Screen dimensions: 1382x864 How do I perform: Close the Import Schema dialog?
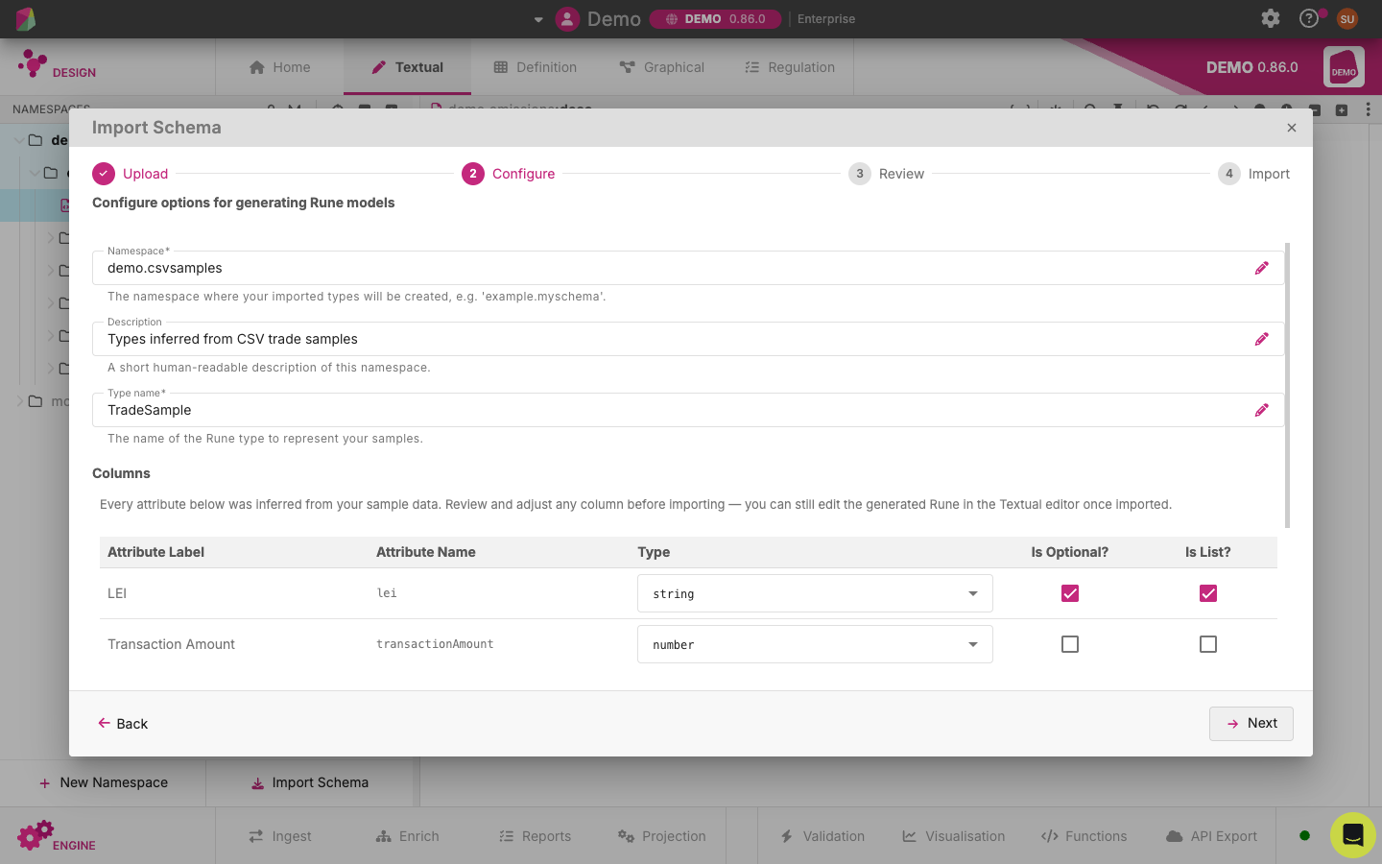click(1292, 128)
